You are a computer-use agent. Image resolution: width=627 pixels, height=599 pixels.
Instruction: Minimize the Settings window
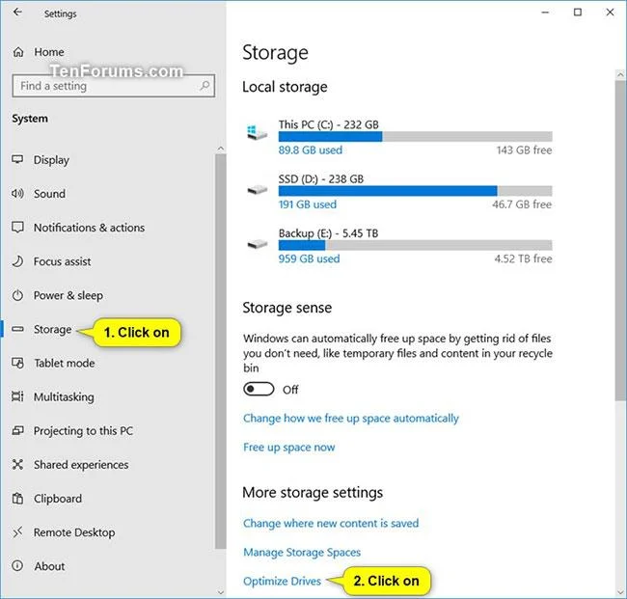(545, 13)
